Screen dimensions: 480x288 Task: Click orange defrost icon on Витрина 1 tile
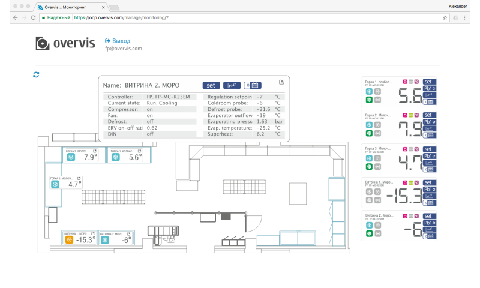pos(70,240)
